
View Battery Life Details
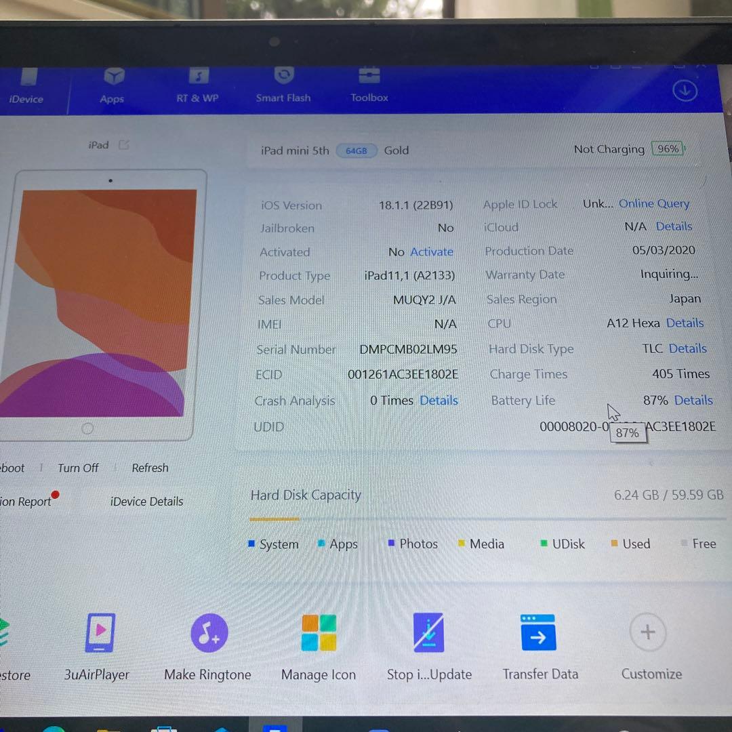click(x=693, y=400)
